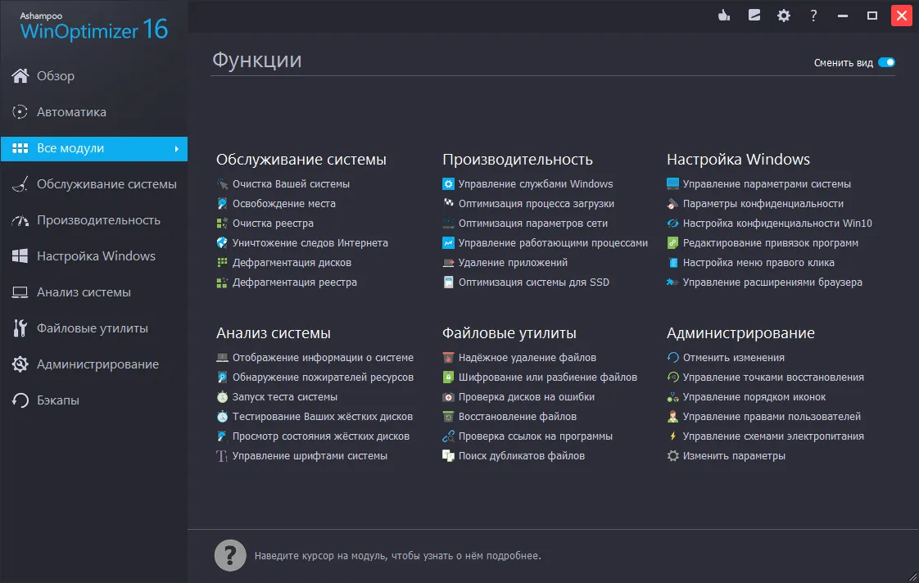Screen dimensions: 919x583
Task: Open Оптимизация параметров сети link
Action: (532, 224)
